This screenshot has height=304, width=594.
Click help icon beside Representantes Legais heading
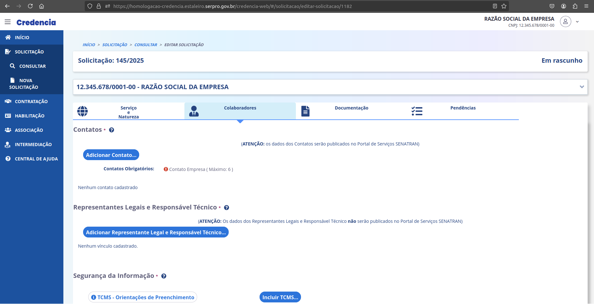point(226,208)
